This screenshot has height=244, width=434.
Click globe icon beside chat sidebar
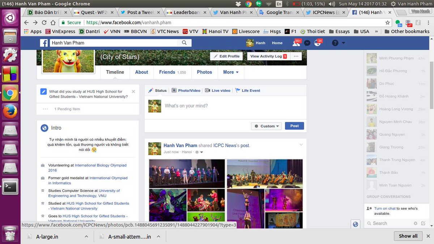(x=356, y=224)
